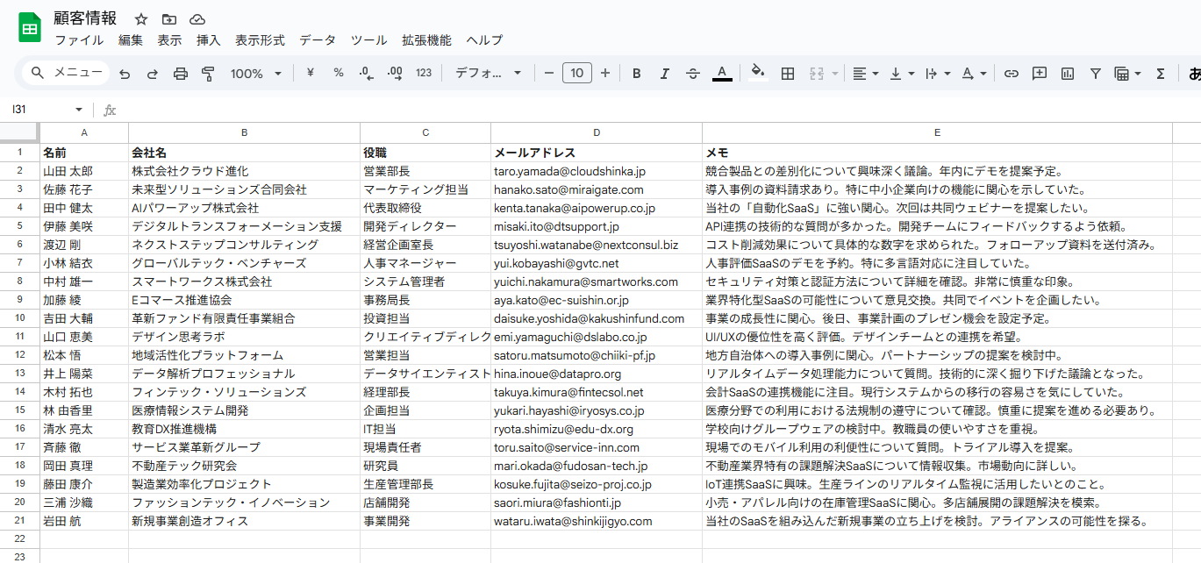1201x563 pixels.
Task: Select the paint format roller tool
Action: [208, 74]
